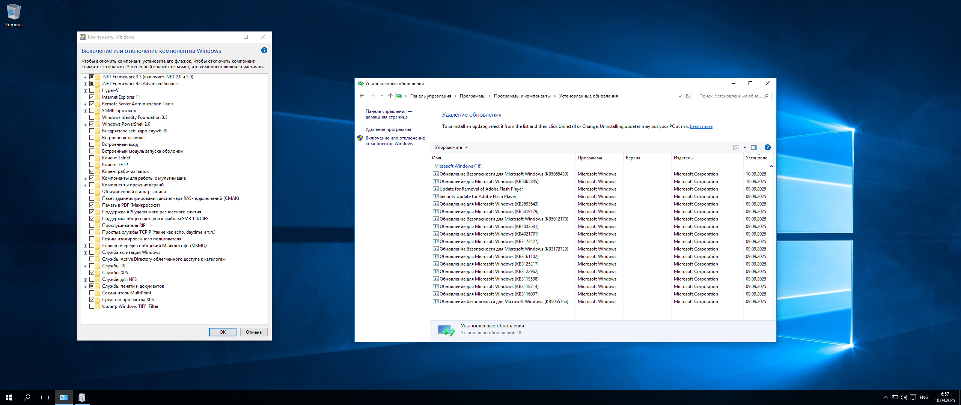Enable Клиент Telnet checkbox
This screenshot has width=961, height=405.
pyautogui.click(x=92, y=158)
